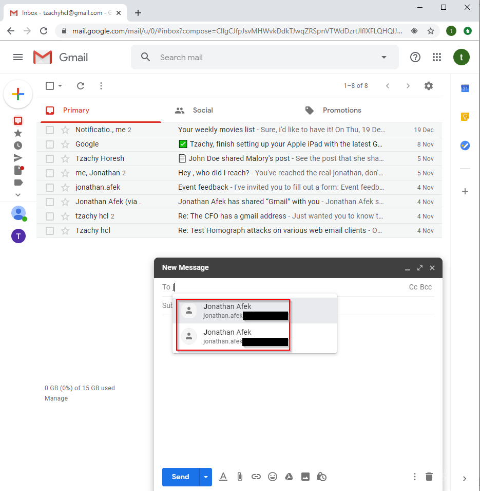Viewport: 480px width, 491px height.
Task: Open compose more options three dots
Action: coord(415,477)
